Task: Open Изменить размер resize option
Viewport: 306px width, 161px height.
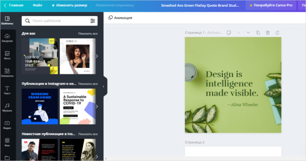Action: click(x=69, y=5)
